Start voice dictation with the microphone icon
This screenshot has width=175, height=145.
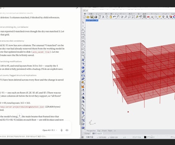(62, 130)
